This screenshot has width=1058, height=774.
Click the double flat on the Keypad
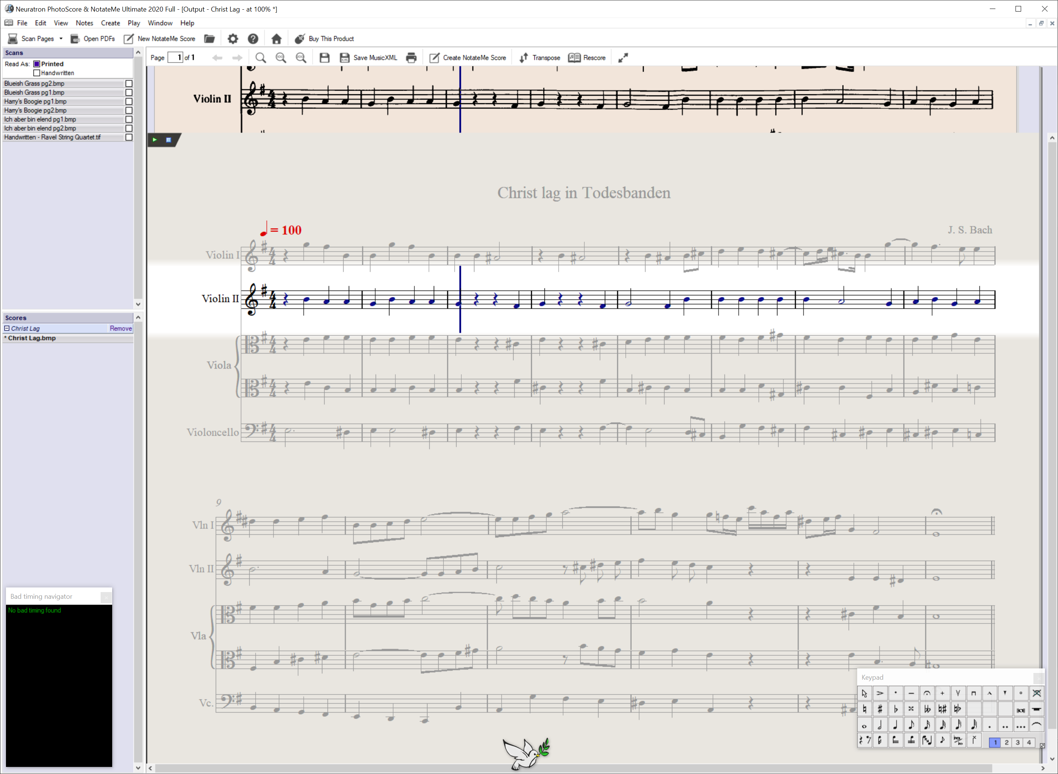tap(927, 709)
